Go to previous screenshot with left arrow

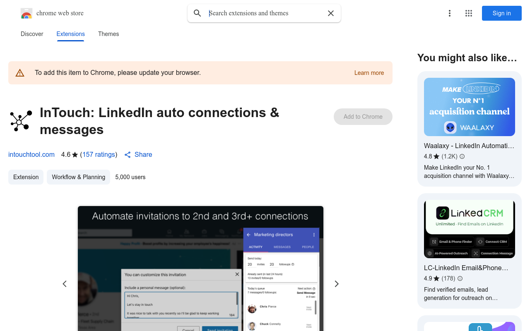pos(65,284)
